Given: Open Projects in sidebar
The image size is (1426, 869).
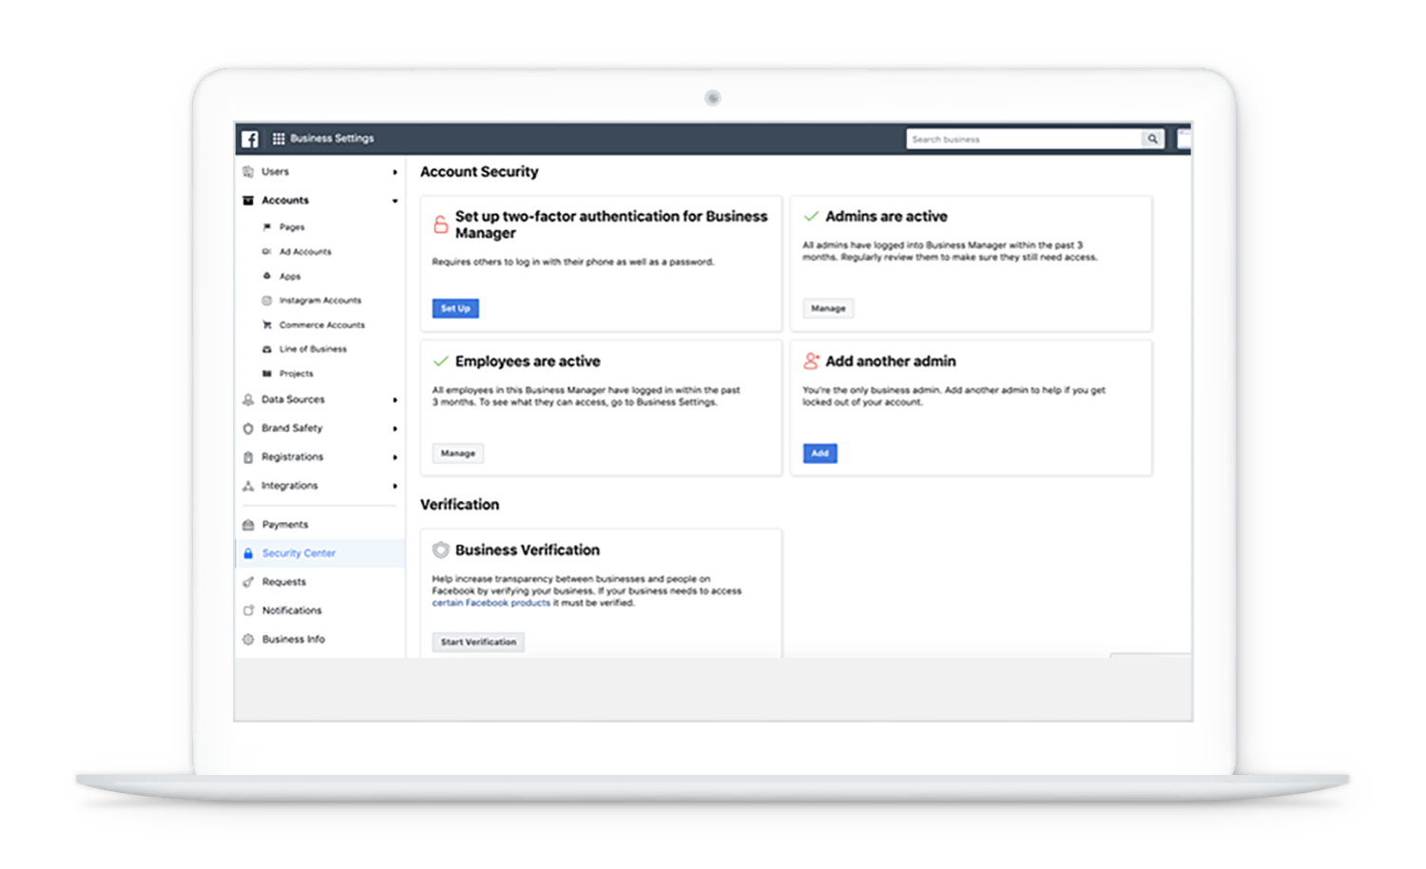Looking at the screenshot, I should pos(296,374).
